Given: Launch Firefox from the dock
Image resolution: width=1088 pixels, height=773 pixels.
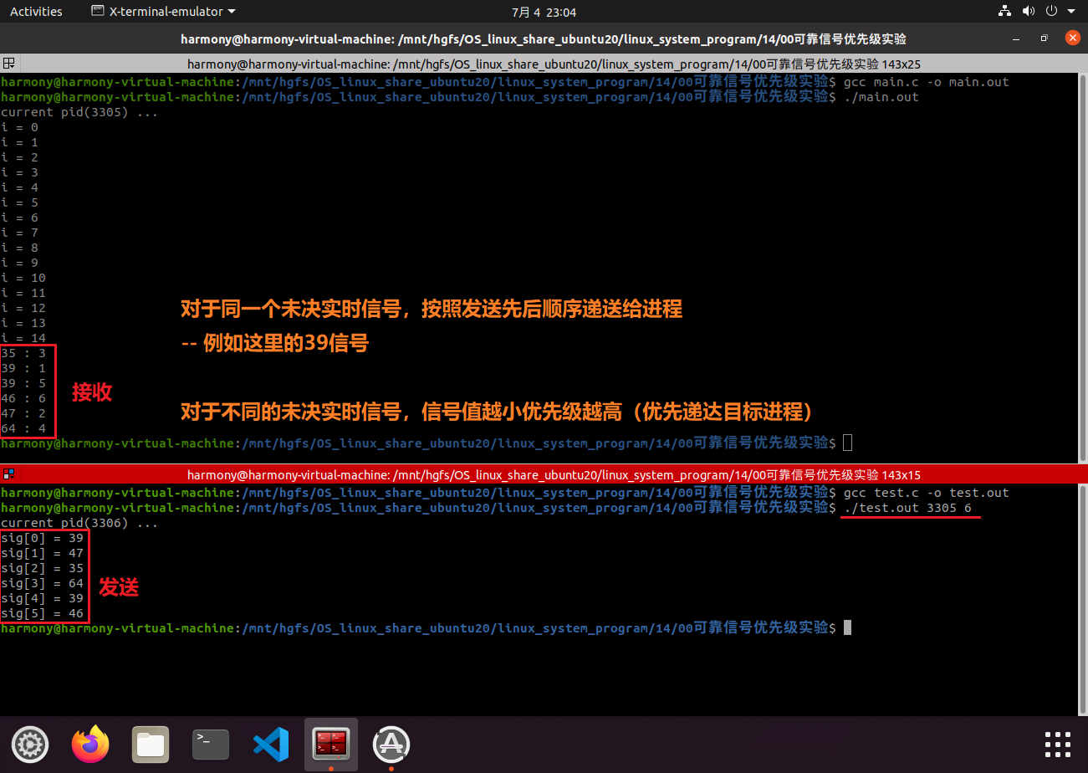Looking at the screenshot, I should pyautogui.click(x=90, y=745).
